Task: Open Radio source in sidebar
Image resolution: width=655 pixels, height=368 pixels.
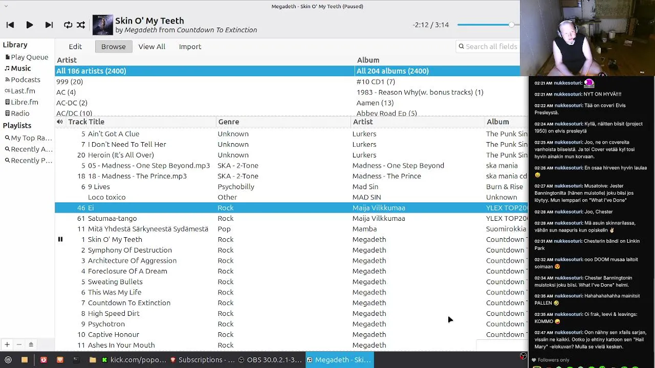Action: (x=17, y=113)
